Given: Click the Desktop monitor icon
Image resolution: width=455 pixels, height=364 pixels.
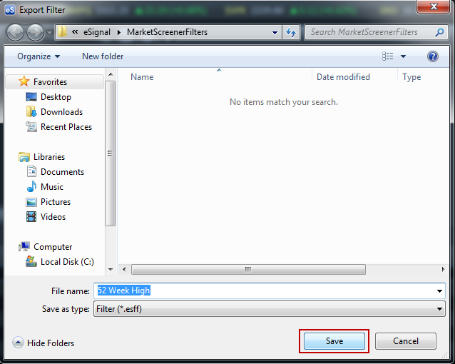Looking at the screenshot, I should (31, 97).
